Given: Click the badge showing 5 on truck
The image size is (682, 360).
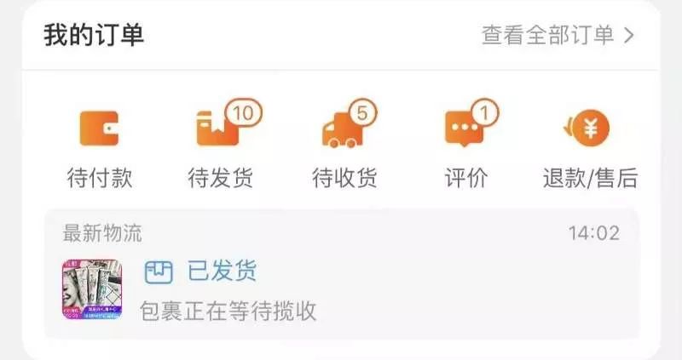Looking at the screenshot, I should pyautogui.click(x=362, y=113).
